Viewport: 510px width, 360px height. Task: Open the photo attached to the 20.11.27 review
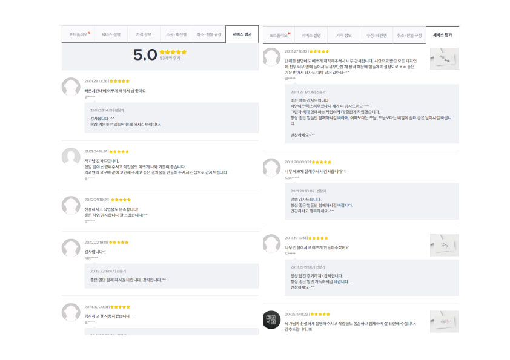(x=444, y=59)
